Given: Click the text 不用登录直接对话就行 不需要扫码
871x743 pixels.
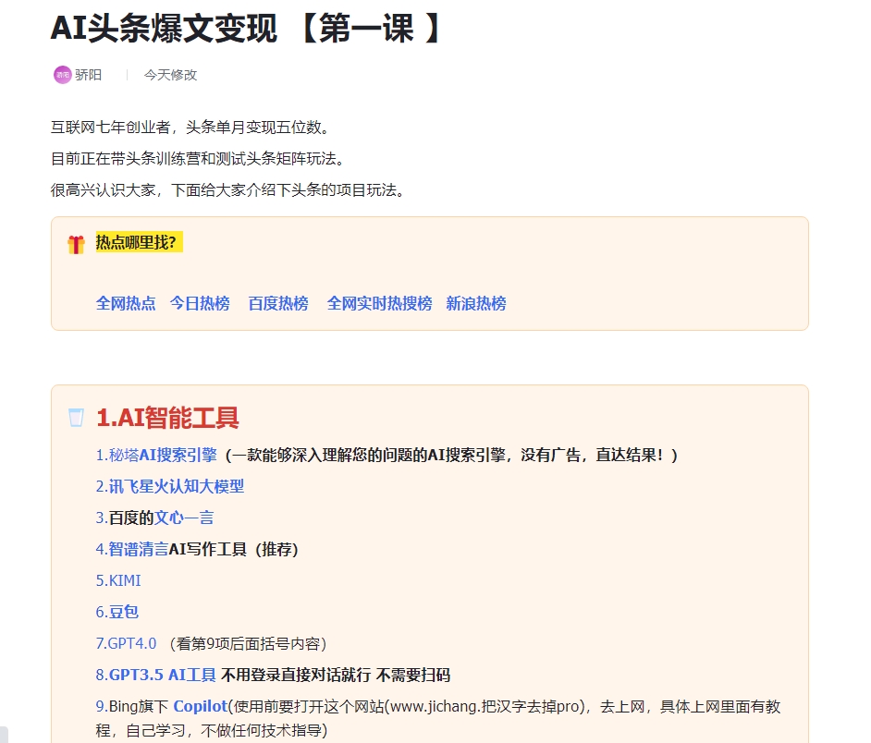Looking at the screenshot, I should click(x=336, y=675).
